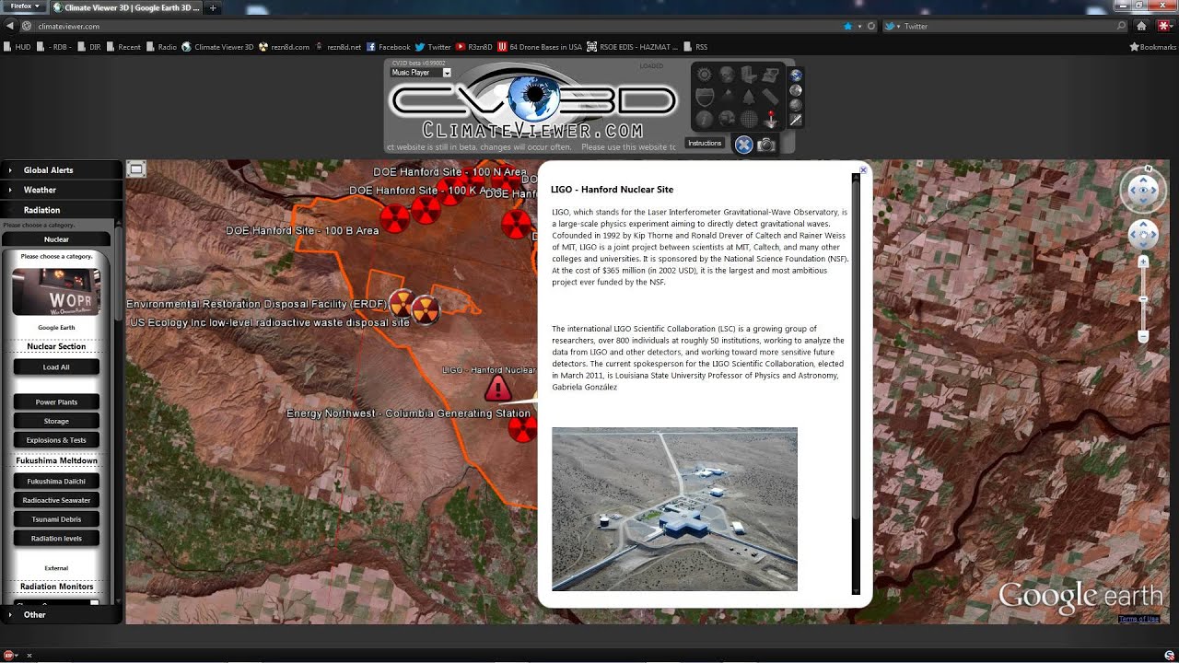
Task: Click the Radiation levels button
Action: click(x=56, y=539)
